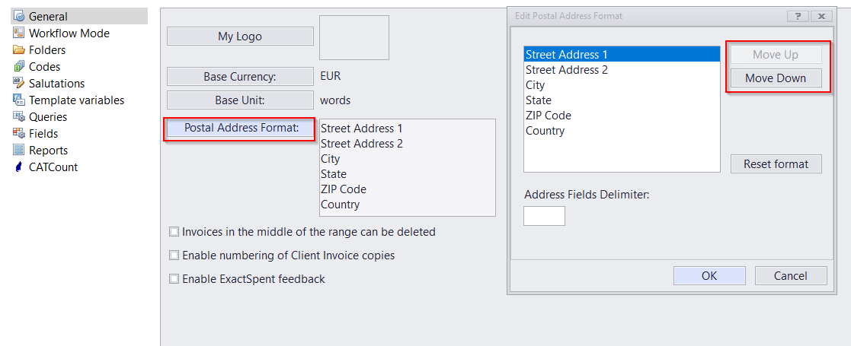The image size is (851, 346).
Task: Select the Fields icon
Action: point(19,134)
